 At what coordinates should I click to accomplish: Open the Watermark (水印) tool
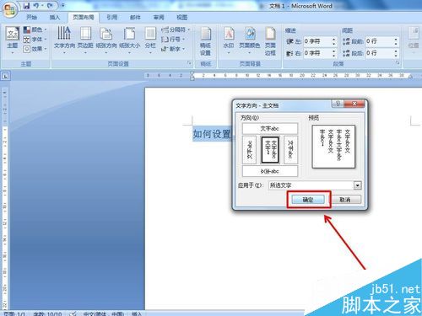point(229,40)
